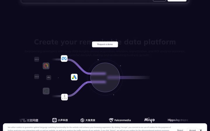This screenshot has height=131, width=210.
Task: Open the 优盟网络 partner logo
Action: (29, 120)
